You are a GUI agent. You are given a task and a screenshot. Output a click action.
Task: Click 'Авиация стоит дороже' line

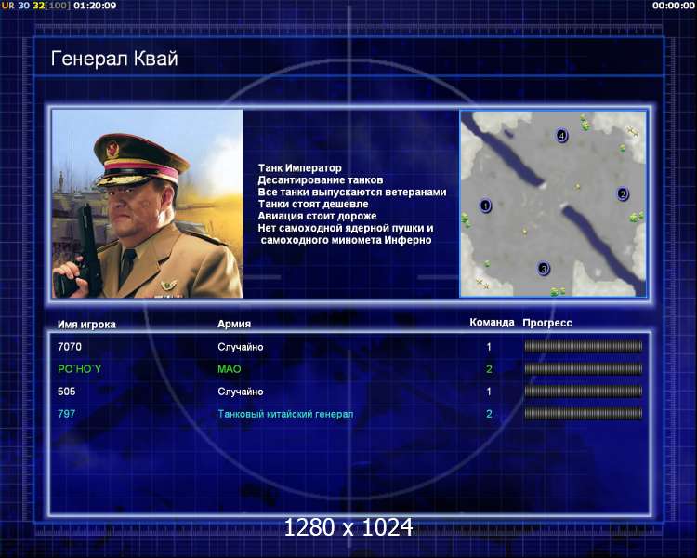coord(317,217)
